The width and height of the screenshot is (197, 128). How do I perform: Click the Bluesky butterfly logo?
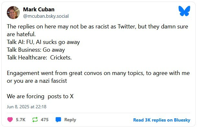coord(184,11)
